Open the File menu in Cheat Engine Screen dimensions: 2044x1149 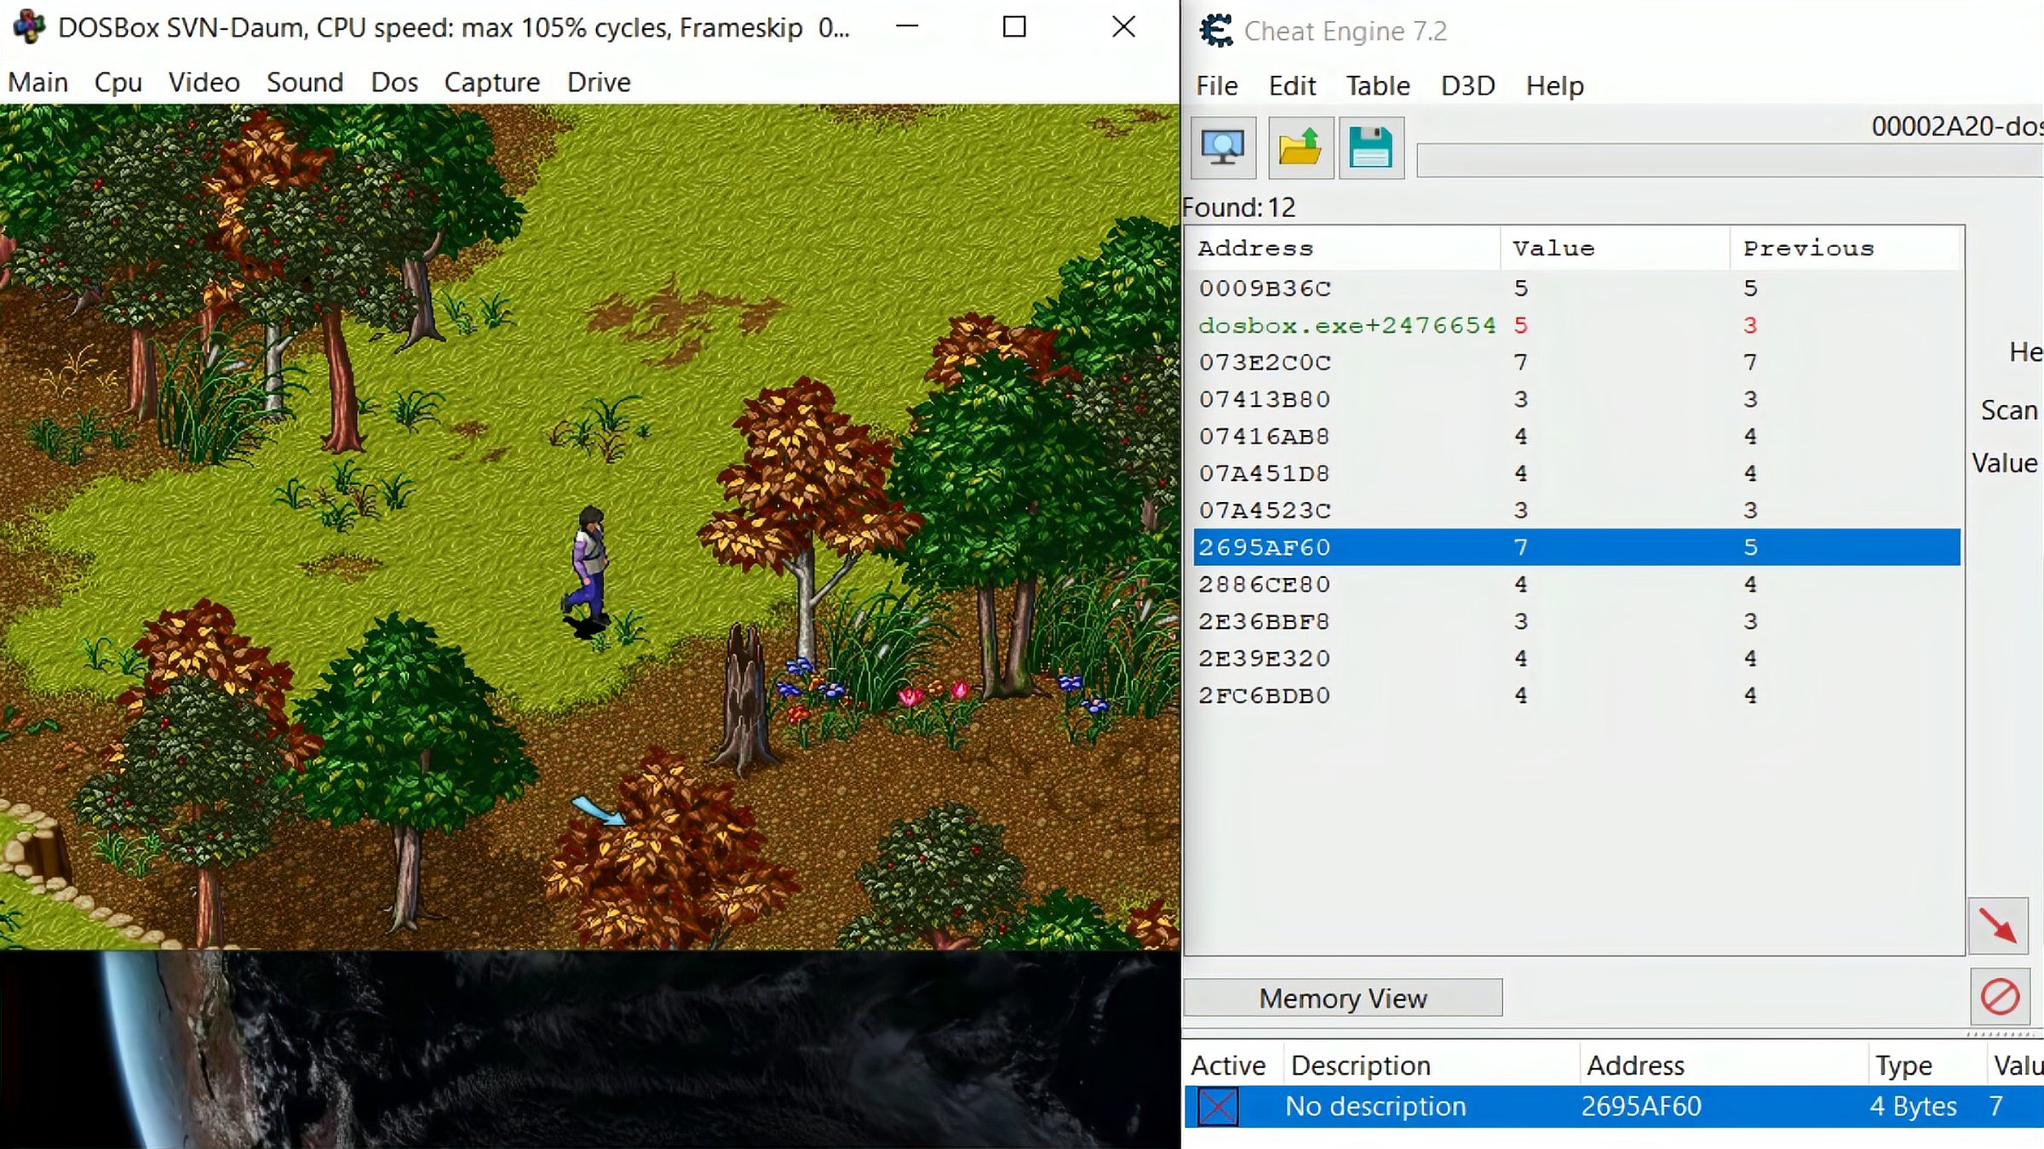tap(1215, 86)
